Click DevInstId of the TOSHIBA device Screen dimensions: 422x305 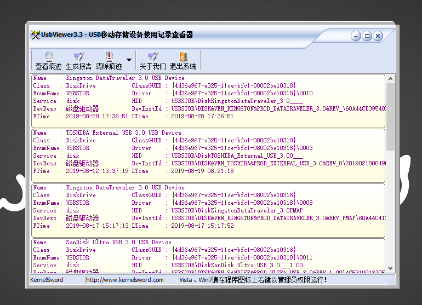tap(278, 164)
